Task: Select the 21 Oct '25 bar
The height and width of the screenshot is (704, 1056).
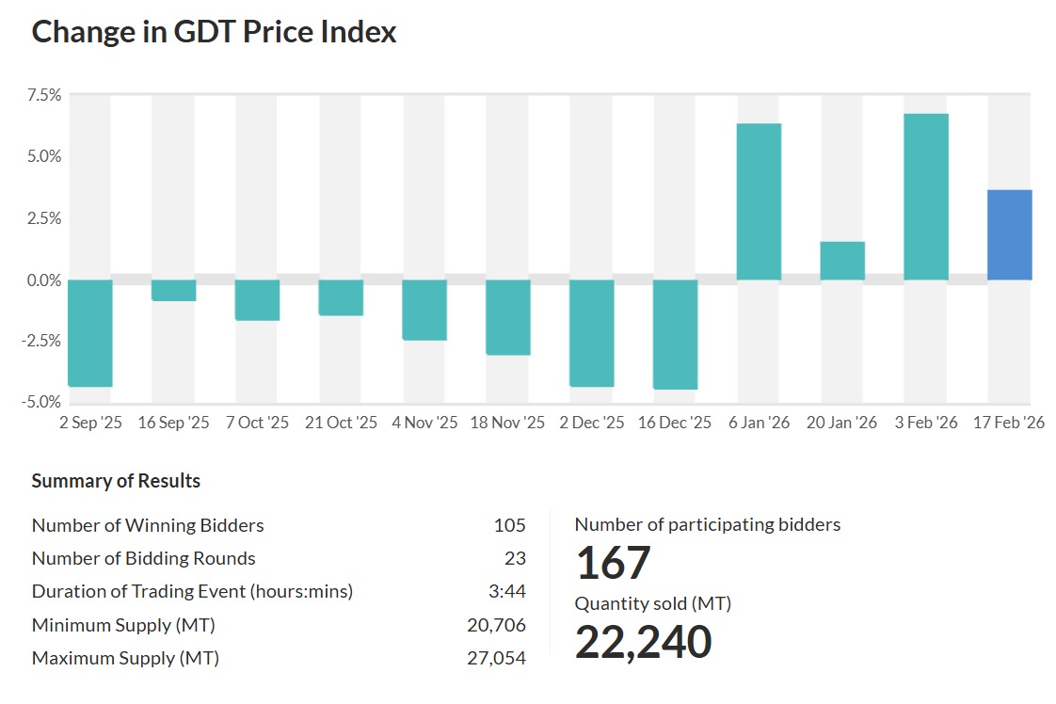Action: coord(341,297)
